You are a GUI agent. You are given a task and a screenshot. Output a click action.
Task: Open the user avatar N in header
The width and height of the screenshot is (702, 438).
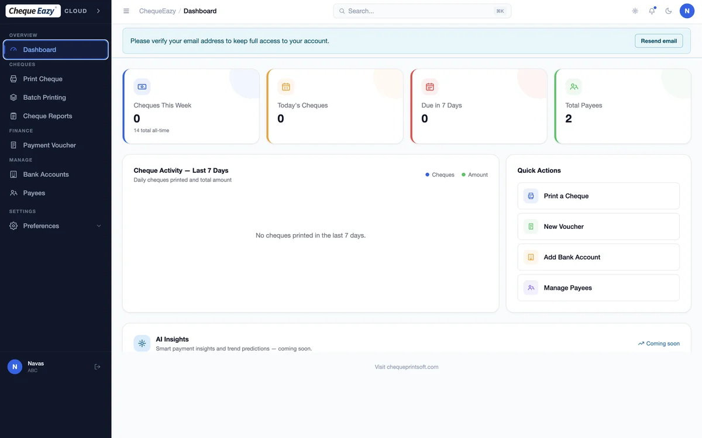pyautogui.click(x=687, y=11)
